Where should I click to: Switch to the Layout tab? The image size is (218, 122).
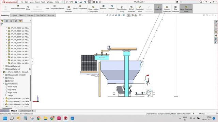pyautogui.click(x=14, y=15)
